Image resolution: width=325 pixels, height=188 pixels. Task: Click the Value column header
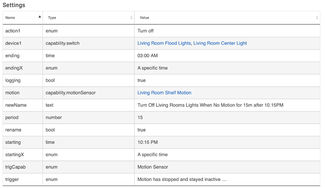coord(227,17)
